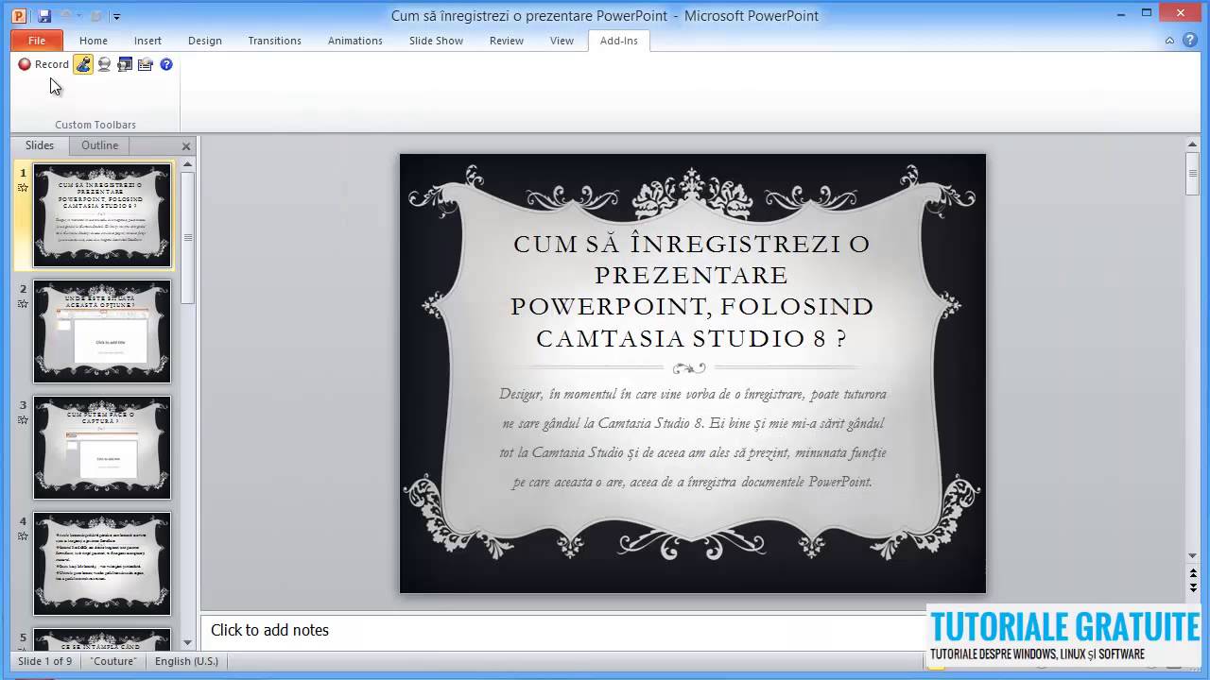Click the notes area 'Click to add notes'
The image size is (1210, 680).
point(269,630)
